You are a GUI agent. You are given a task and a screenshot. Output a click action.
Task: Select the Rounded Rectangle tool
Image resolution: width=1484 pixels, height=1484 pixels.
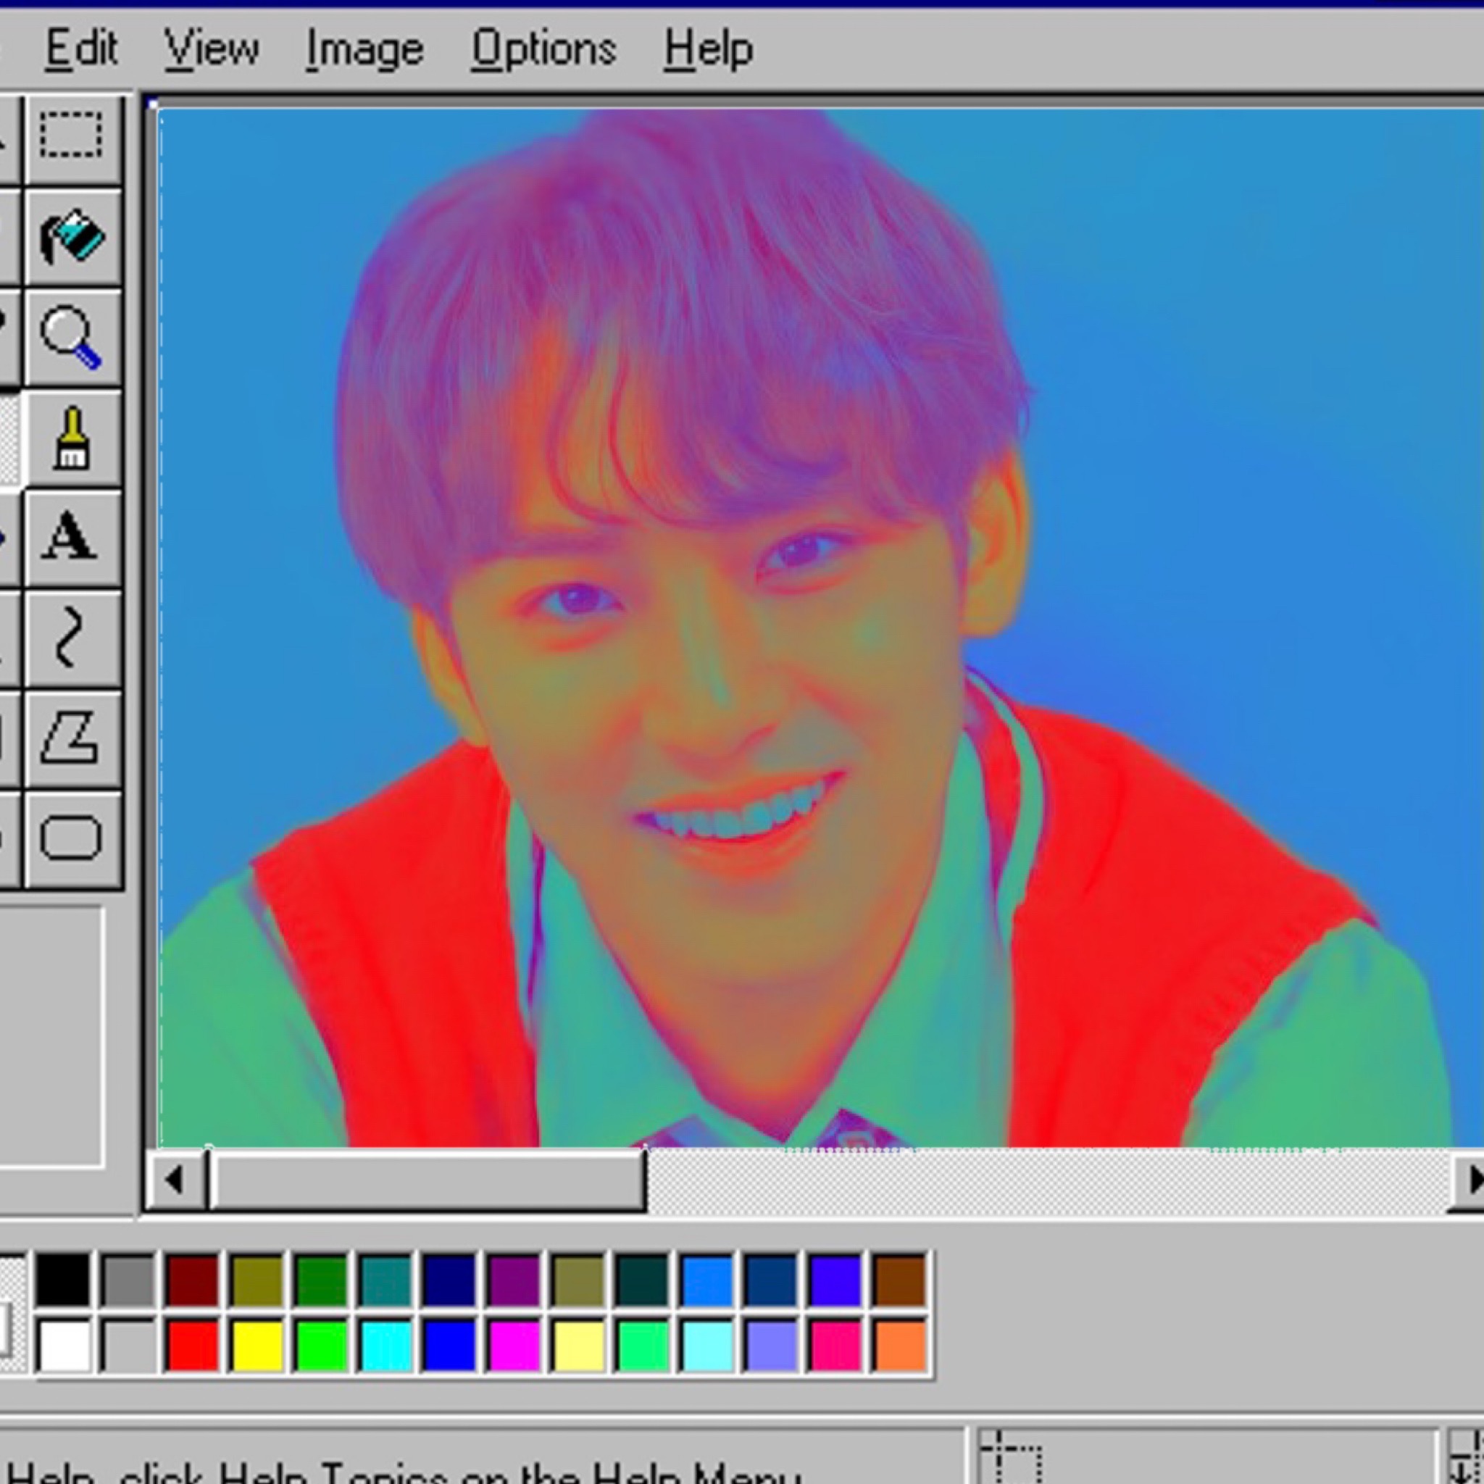click(72, 838)
